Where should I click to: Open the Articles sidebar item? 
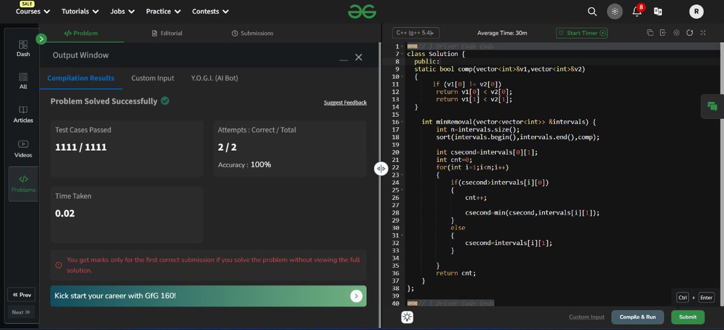23,115
